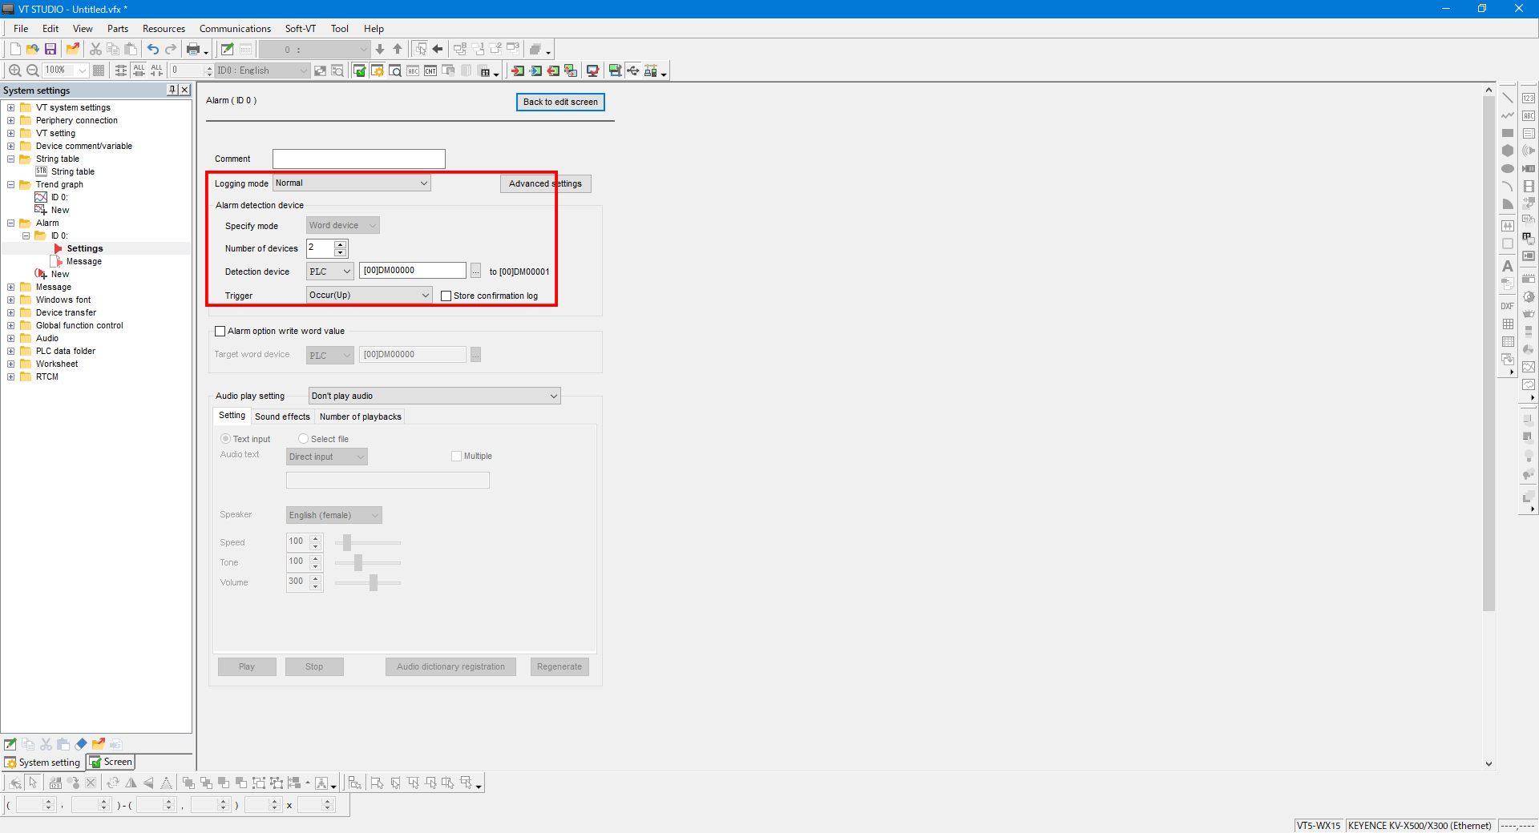Click the Zoom in magnifier icon
The height and width of the screenshot is (833, 1539).
[14, 70]
